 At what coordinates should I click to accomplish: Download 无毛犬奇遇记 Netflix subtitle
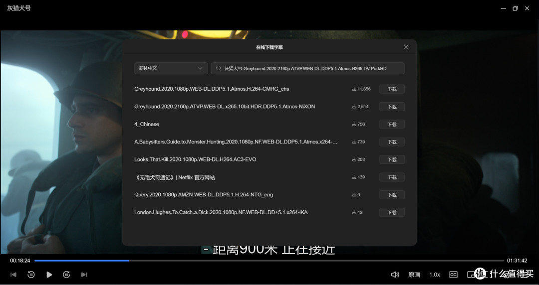(x=392, y=177)
